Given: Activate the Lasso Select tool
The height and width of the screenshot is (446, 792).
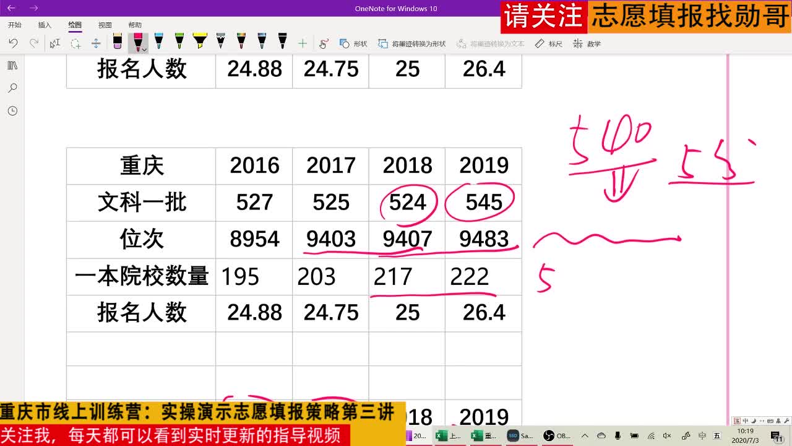Looking at the screenshot, I should tap(75, 43).
